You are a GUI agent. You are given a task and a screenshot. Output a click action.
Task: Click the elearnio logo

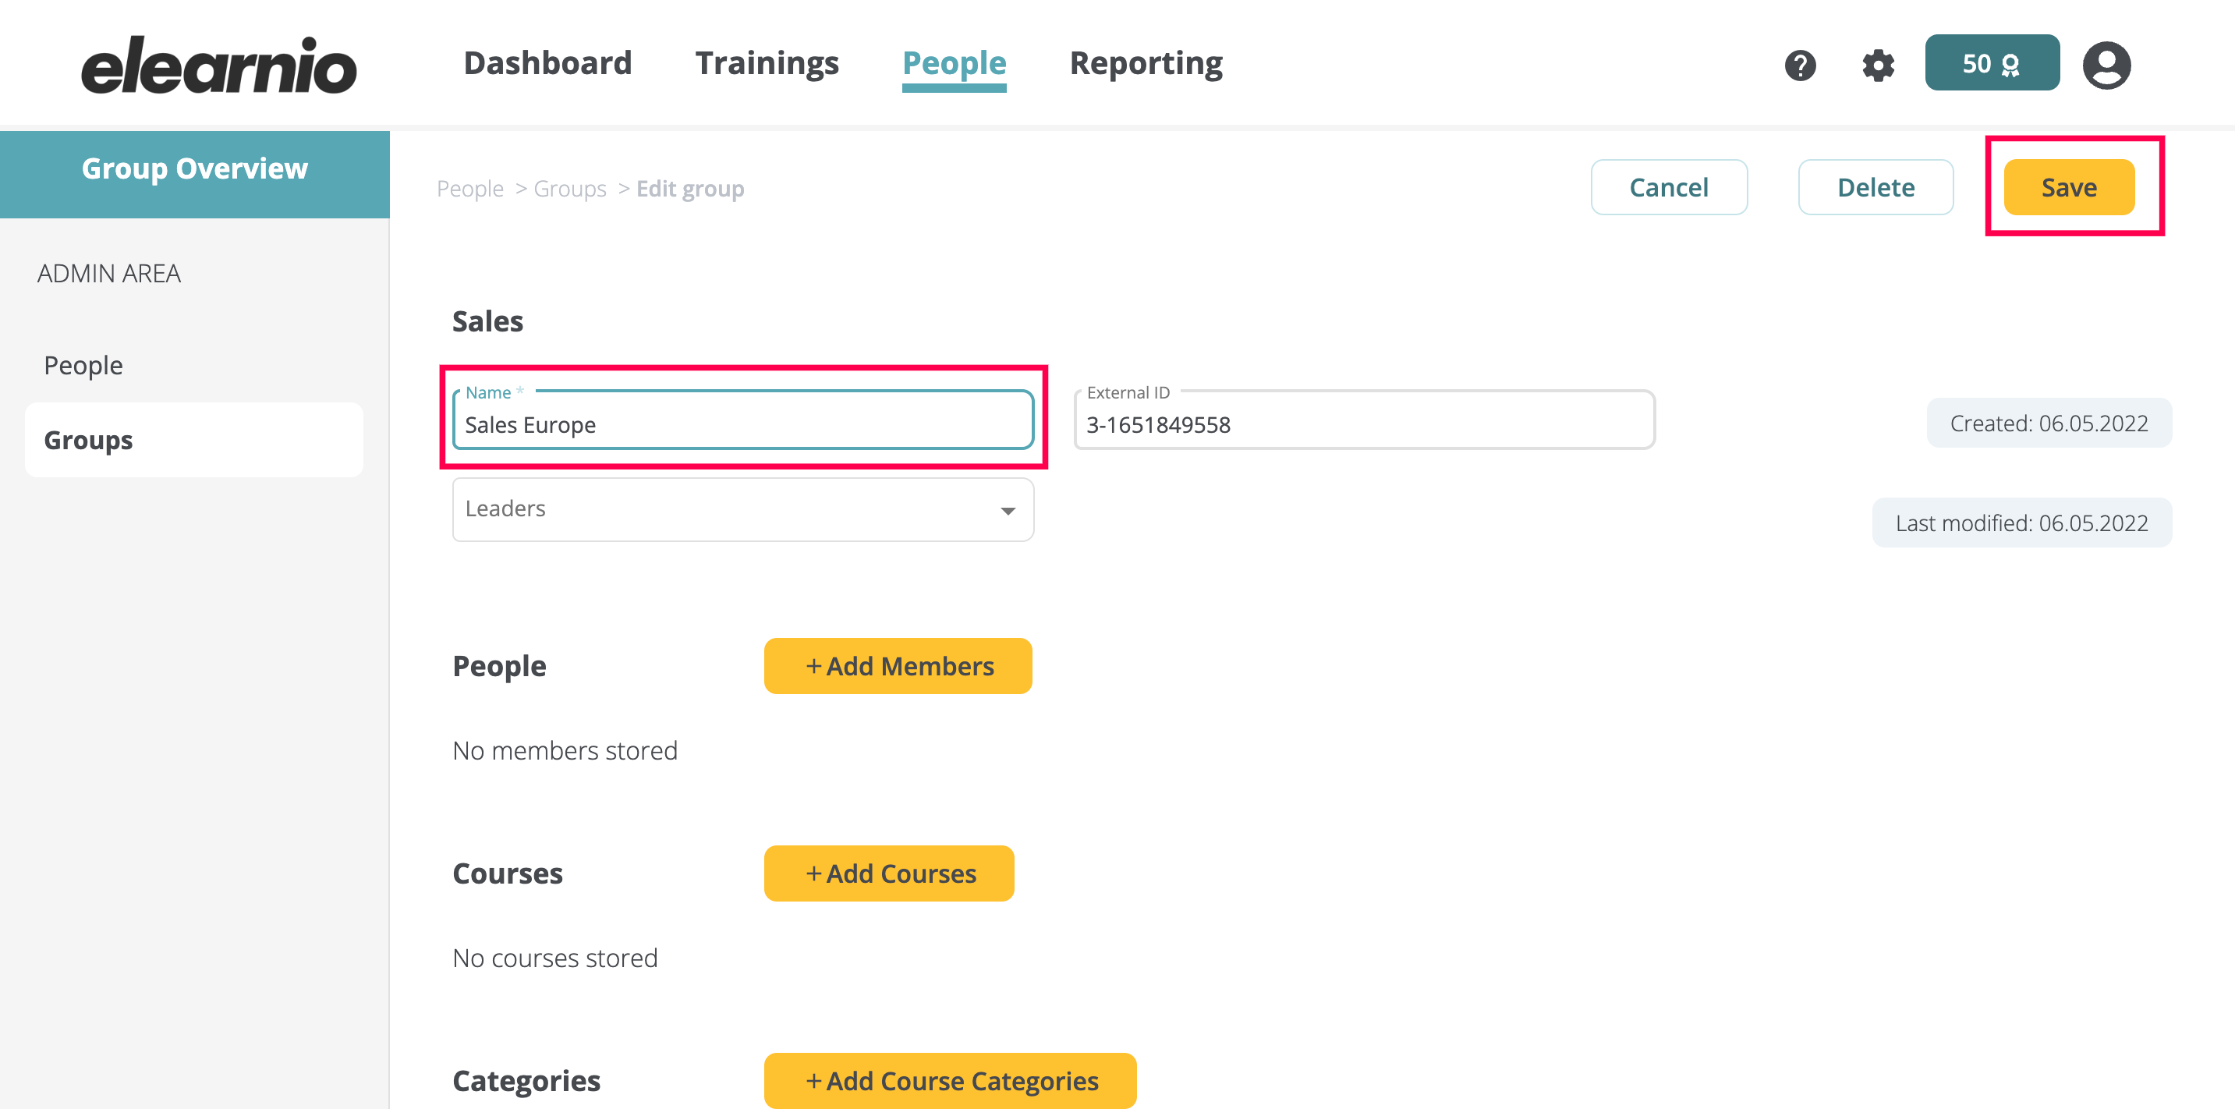coord(218,65)
